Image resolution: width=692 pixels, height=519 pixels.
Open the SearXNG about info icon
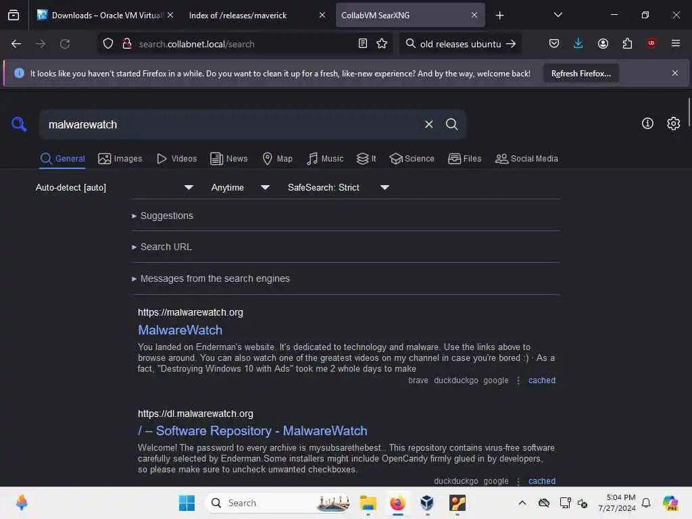(647, 124)
